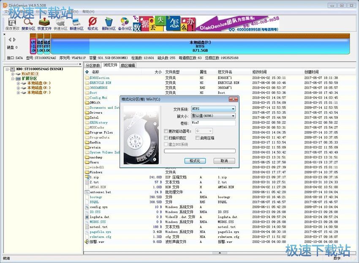359x263 pixels.
Task: Select the bootmgr file row
Action: pyautogui.click(x=220, y=197)
